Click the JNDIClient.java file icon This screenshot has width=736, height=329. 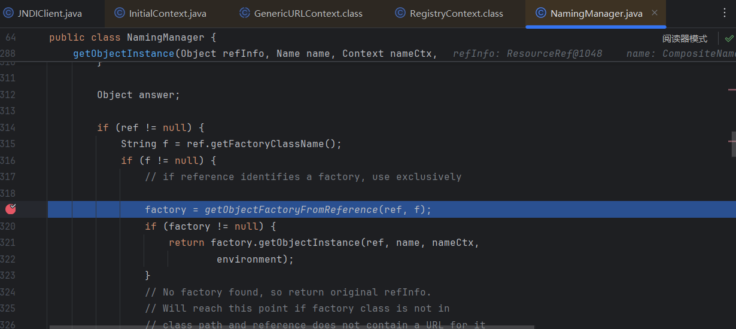[x=8, y=13]
